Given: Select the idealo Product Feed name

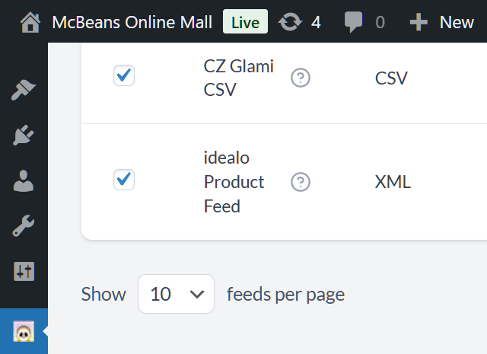Looking at the screenshot, I should [234, 182].
